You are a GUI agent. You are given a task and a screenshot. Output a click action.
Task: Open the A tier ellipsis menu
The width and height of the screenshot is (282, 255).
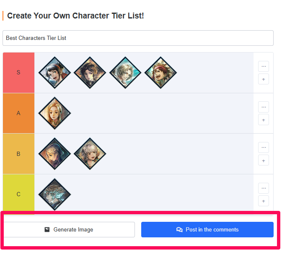coord(263,107)
